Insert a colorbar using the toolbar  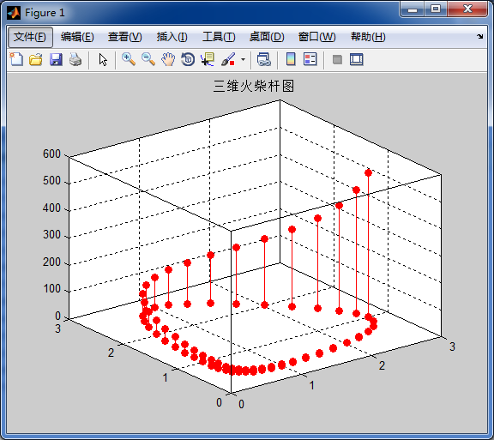[291, 59]
